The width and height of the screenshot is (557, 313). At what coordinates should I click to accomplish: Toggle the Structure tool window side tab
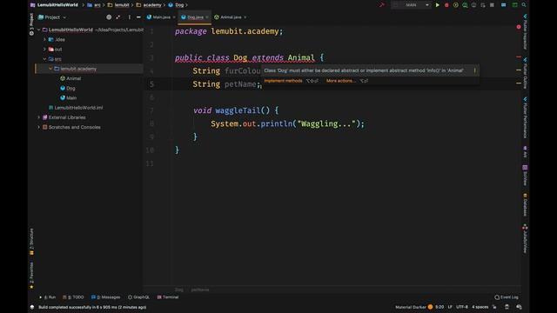pyautogui.click(x=31, y=242)
